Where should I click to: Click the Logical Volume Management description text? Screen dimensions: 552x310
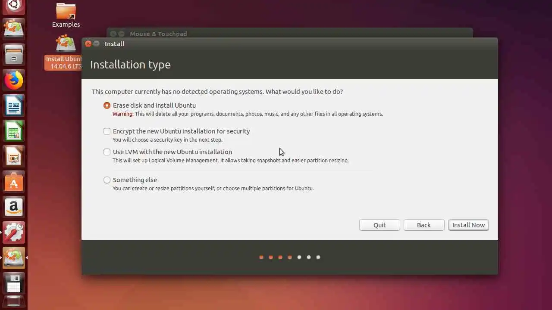click(230, 161)
